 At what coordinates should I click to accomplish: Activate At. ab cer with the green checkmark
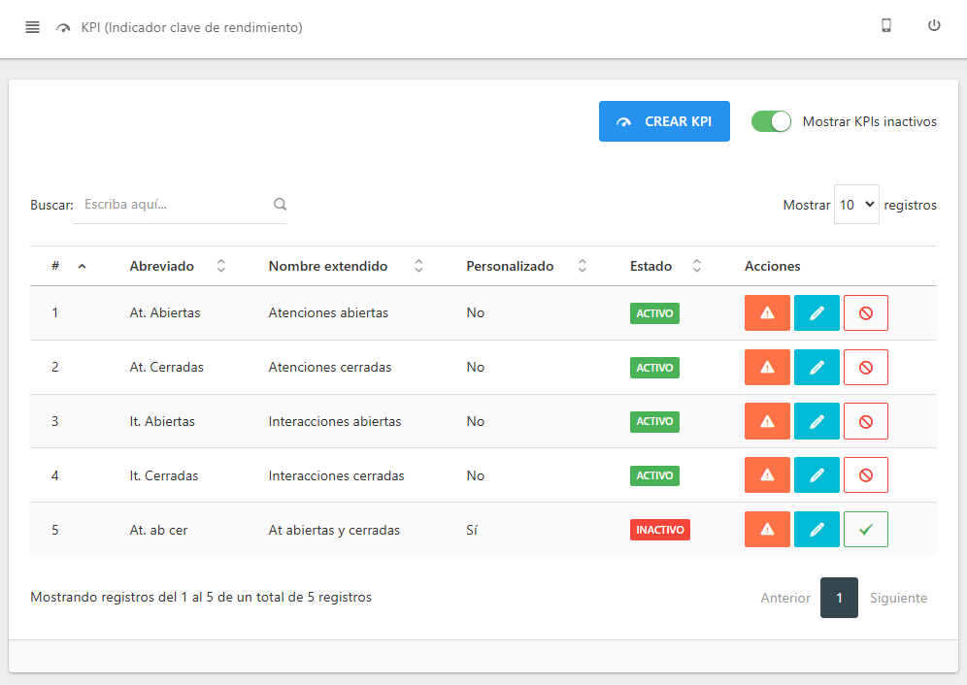[865, 529]
